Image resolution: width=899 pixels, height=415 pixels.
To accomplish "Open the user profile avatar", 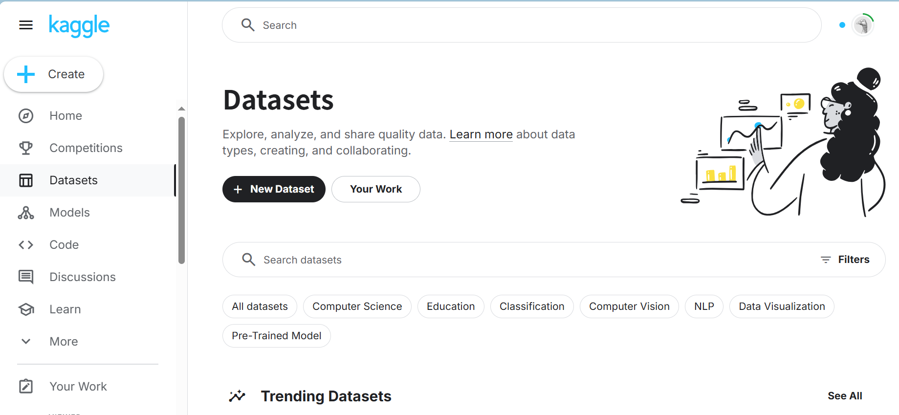I will pyautogui.click(x=863, y=25).
